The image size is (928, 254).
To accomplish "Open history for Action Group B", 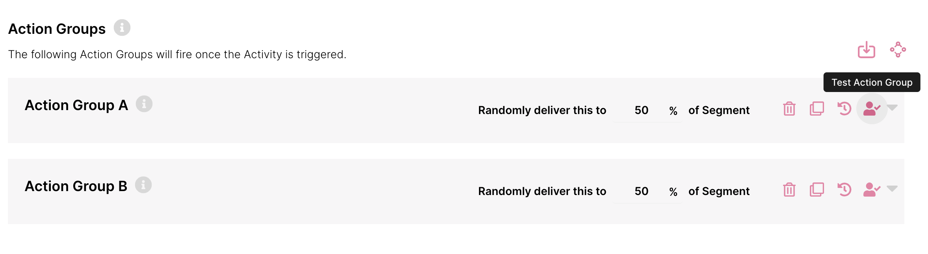I will [844, 190].
